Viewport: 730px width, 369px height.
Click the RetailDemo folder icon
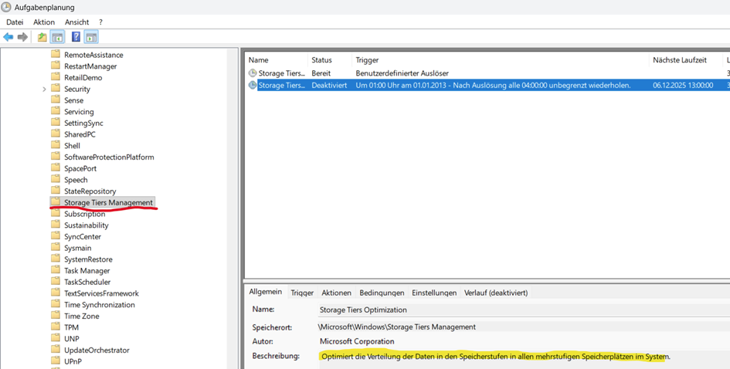[56, 76]
